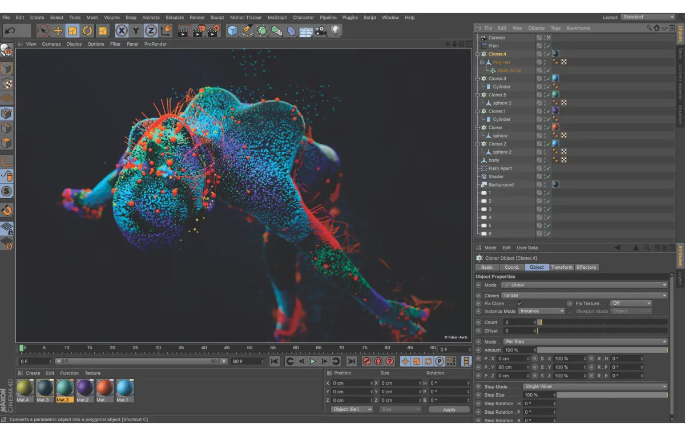Open the ProRender viewport menu
The height and width of the screenshot is (436, 685).
tap(156, 44)
